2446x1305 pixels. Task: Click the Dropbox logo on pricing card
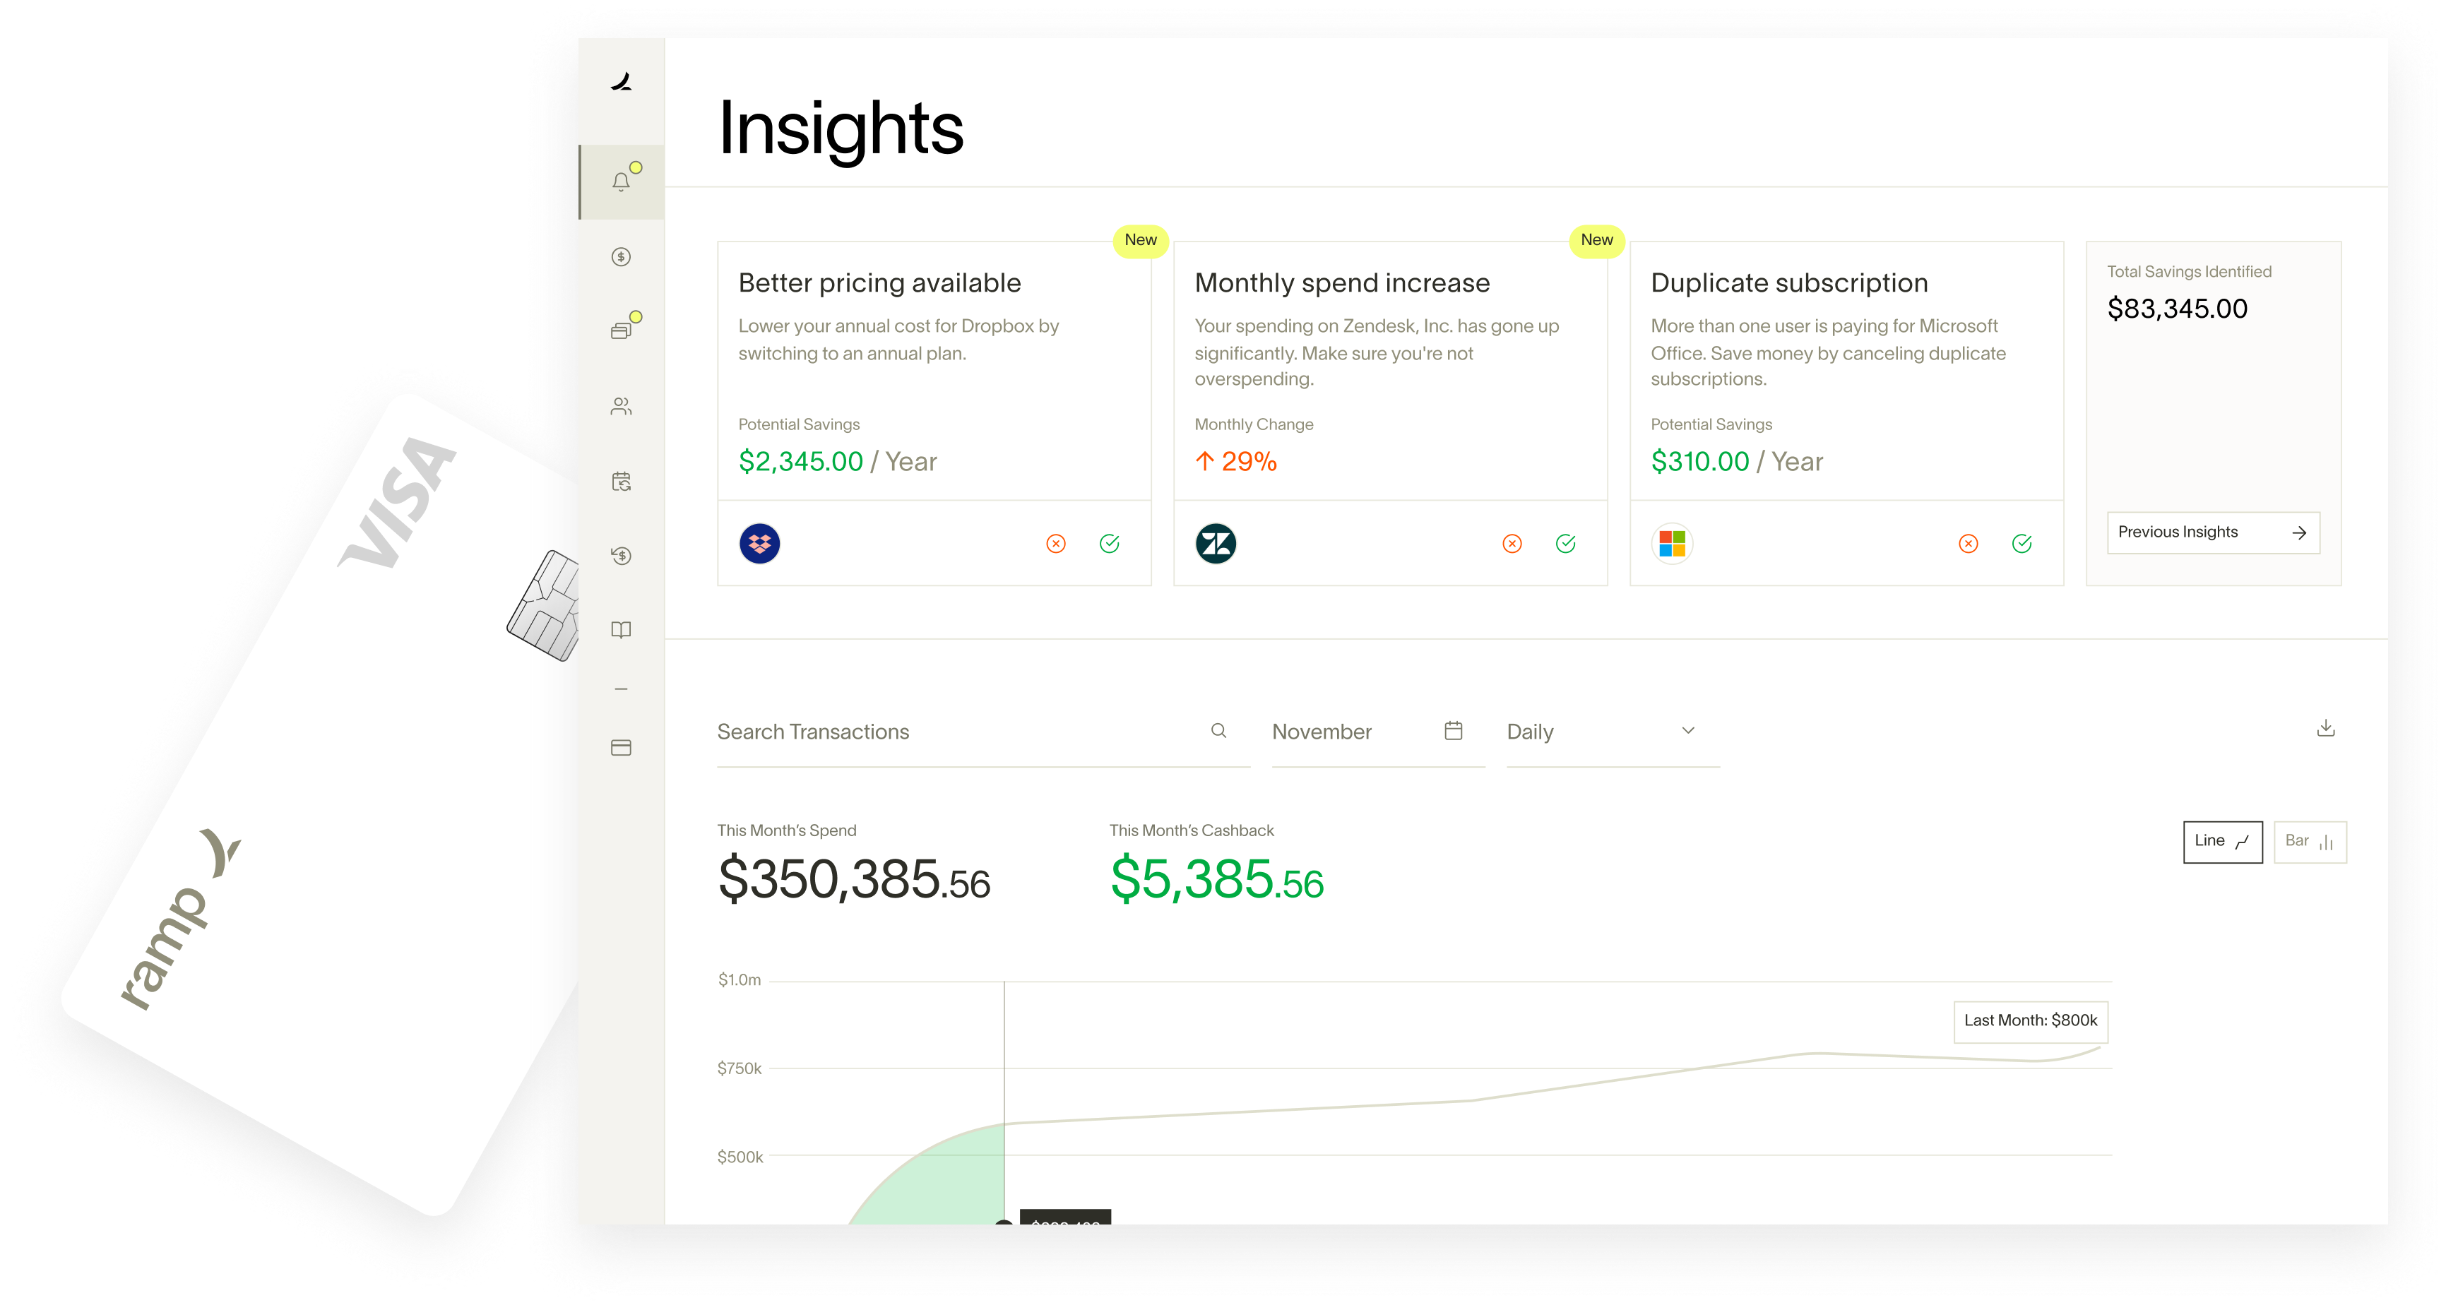point(759,544)
